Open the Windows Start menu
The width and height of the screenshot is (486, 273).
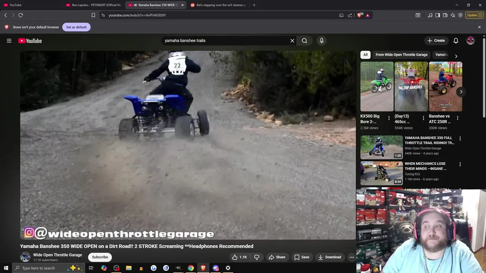coord(6,268)
